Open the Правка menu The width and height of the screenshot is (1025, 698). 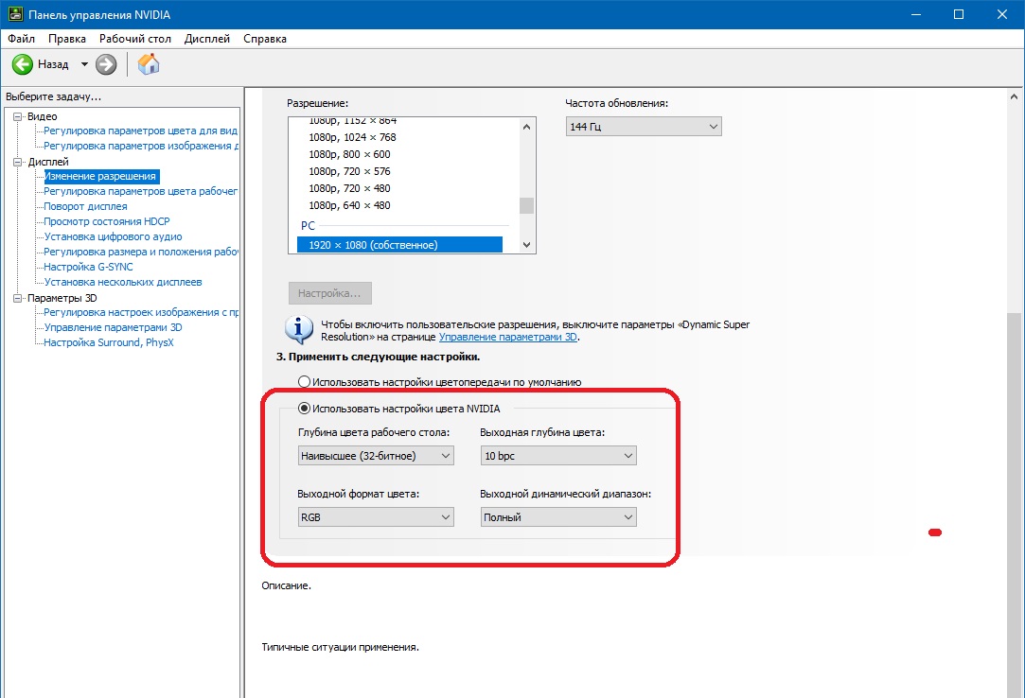66,39
